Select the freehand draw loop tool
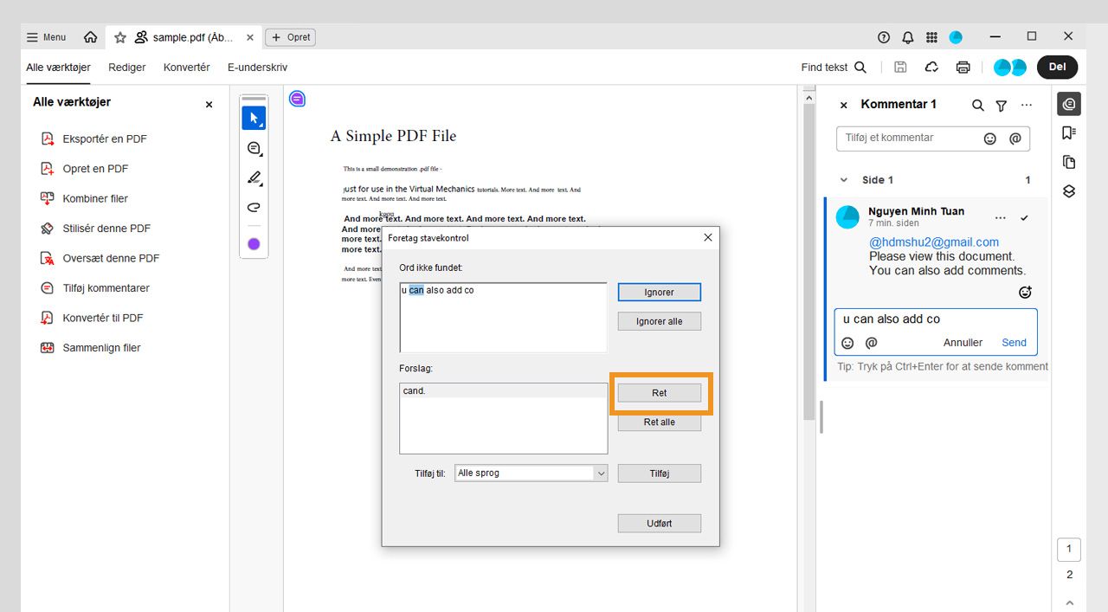Image resolution: width=1108 pixels, height=612 pixels. point(254,208)
